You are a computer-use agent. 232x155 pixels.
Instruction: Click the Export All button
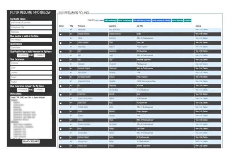pyautogui.click(x=188, y=21)
